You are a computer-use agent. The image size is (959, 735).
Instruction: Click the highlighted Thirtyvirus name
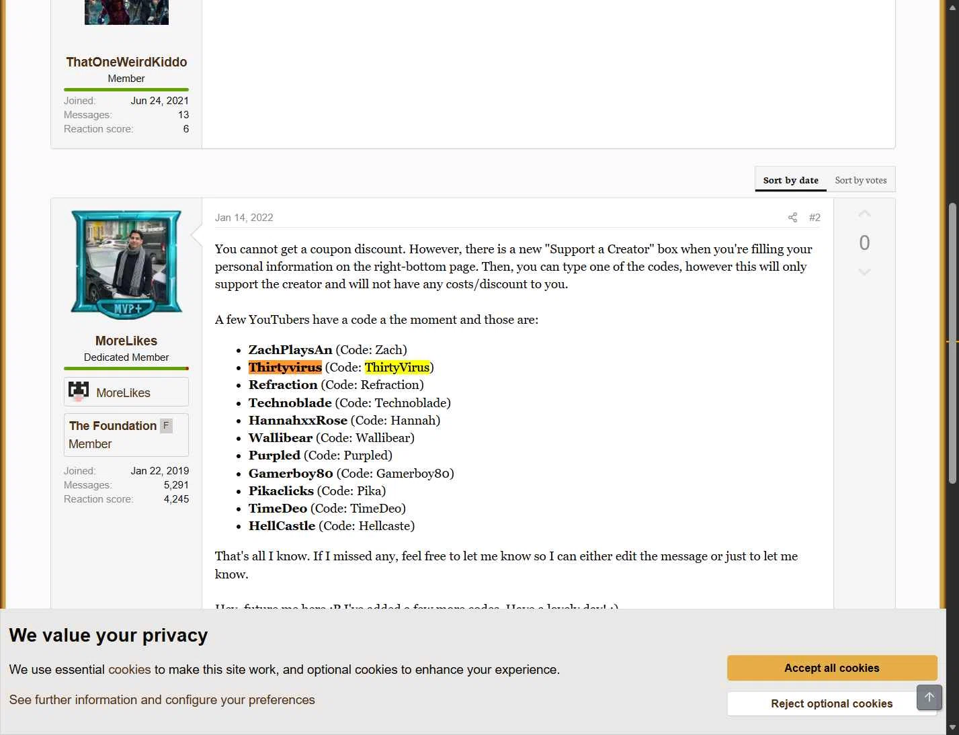pyautogui.click(x=285, y=367)
